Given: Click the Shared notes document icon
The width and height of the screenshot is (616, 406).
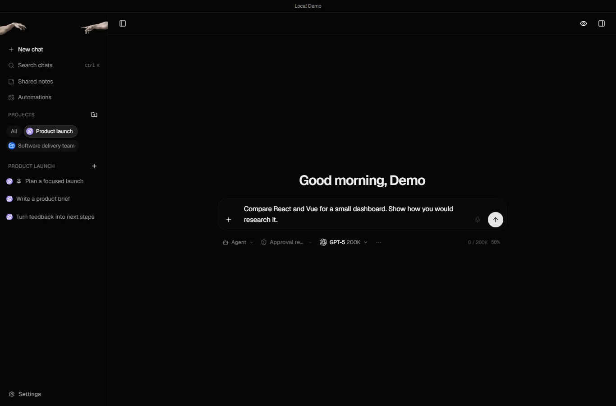Looking at the screenshot, I should (x=11, y=82).
